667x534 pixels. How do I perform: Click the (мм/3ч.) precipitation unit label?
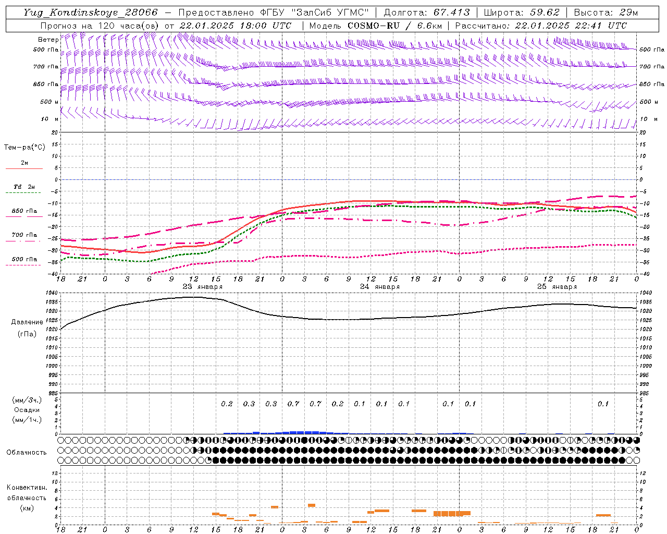coord(27,400)
